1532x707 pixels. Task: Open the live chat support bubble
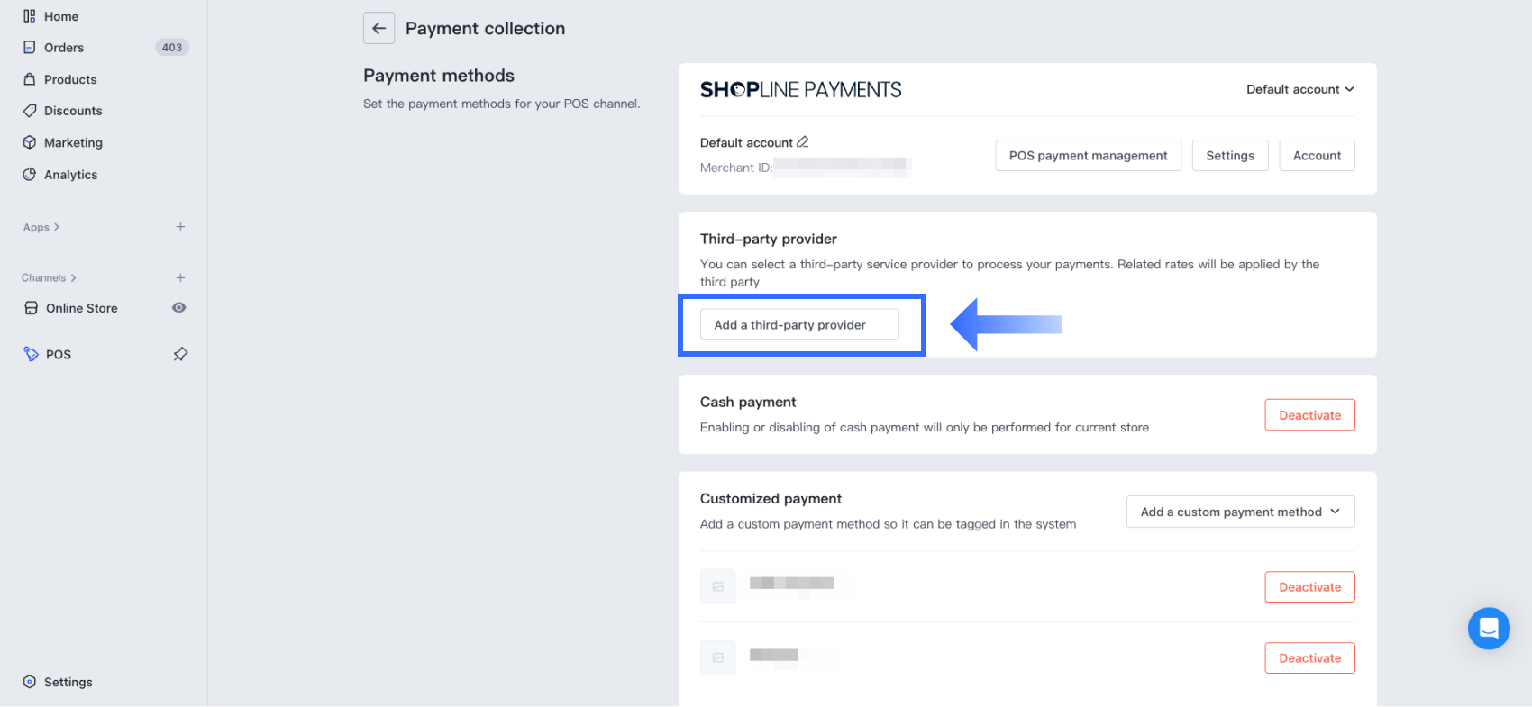[1488, 628]
